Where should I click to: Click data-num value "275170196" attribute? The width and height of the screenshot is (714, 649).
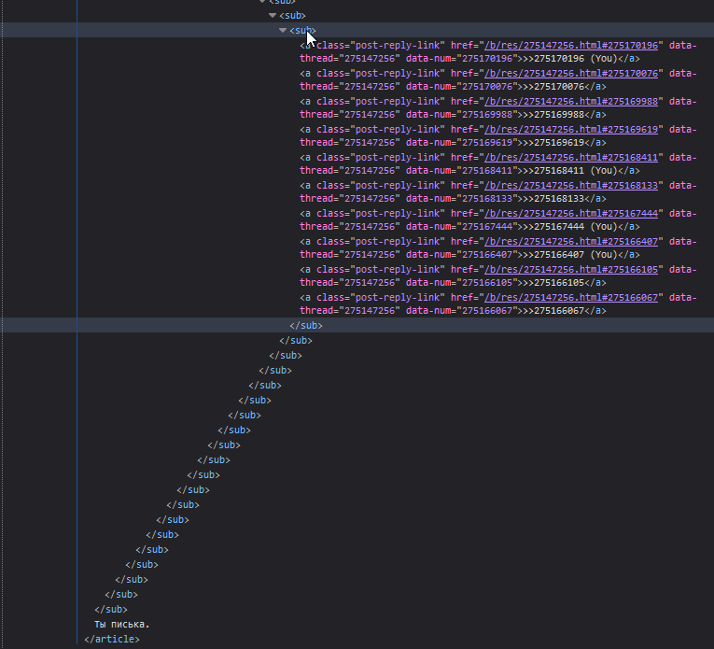click(x=487, y=59)
